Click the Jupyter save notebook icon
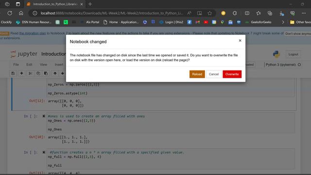Screen dimensions: 311x175 tap(13, 73)
